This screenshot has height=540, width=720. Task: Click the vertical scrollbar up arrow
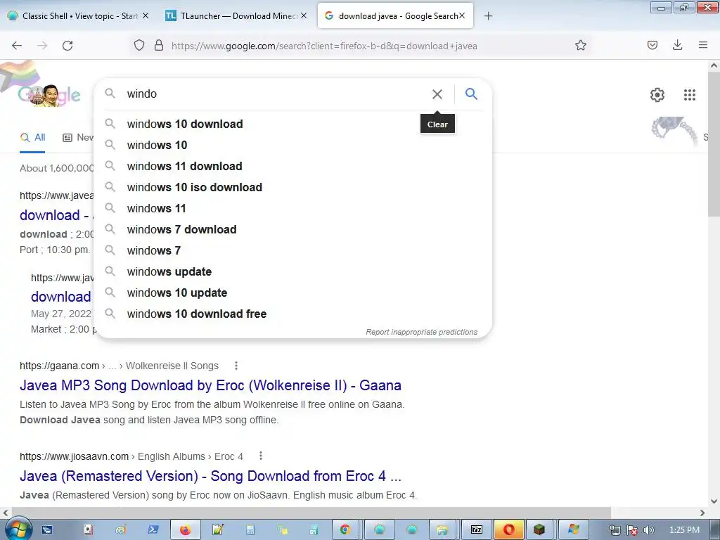coord(714,65)
